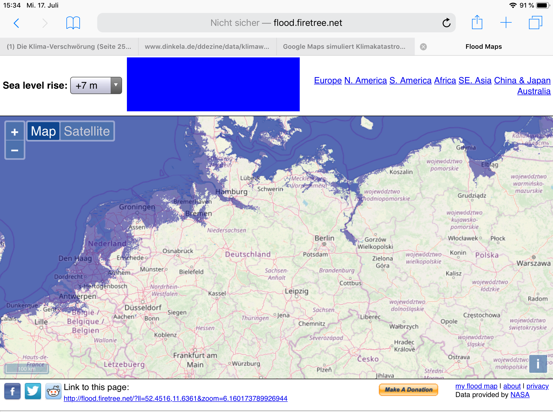Click the Make A Donation button
The image size is (553, 414).
[x=408, y=389]
